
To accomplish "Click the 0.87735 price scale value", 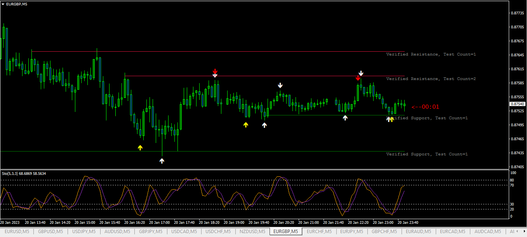I will coord(517,13).
